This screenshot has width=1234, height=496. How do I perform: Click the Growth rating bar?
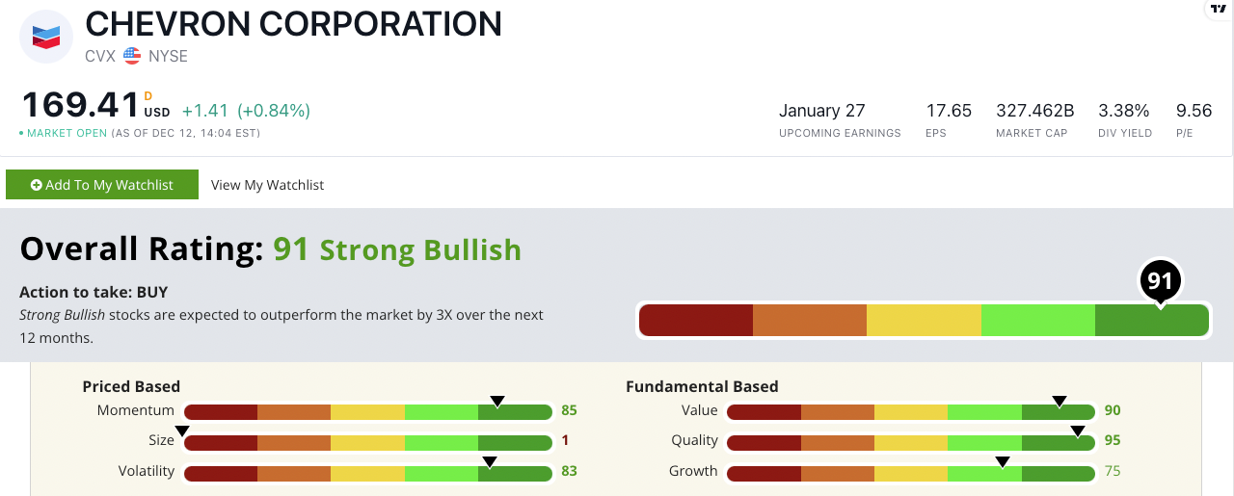[x=911, y=472]
